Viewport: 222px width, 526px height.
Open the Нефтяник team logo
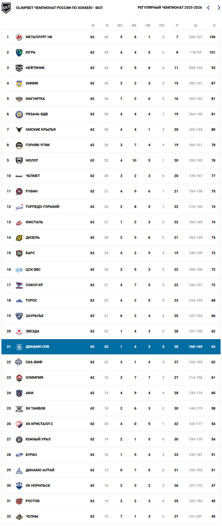(19, 68)
